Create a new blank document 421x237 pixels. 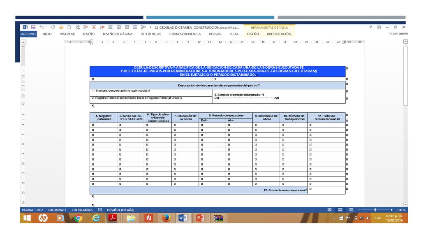(x=69, y=27)
